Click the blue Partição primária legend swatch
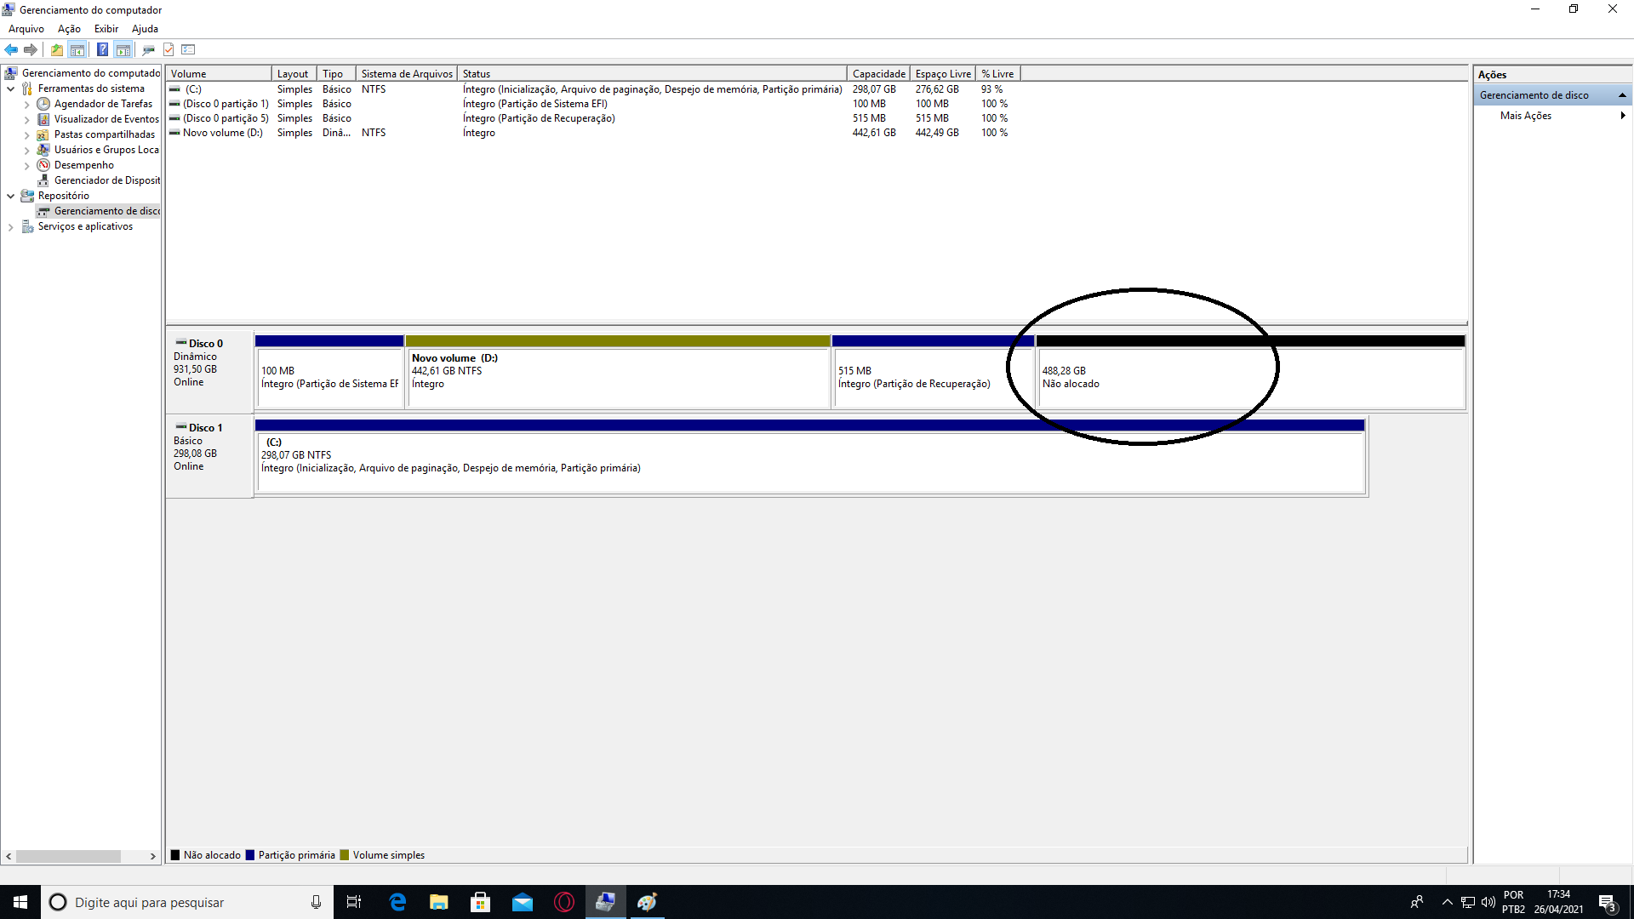 pos(250,855)
